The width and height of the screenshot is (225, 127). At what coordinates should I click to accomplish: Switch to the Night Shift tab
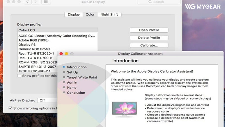[x=109, y=15]
